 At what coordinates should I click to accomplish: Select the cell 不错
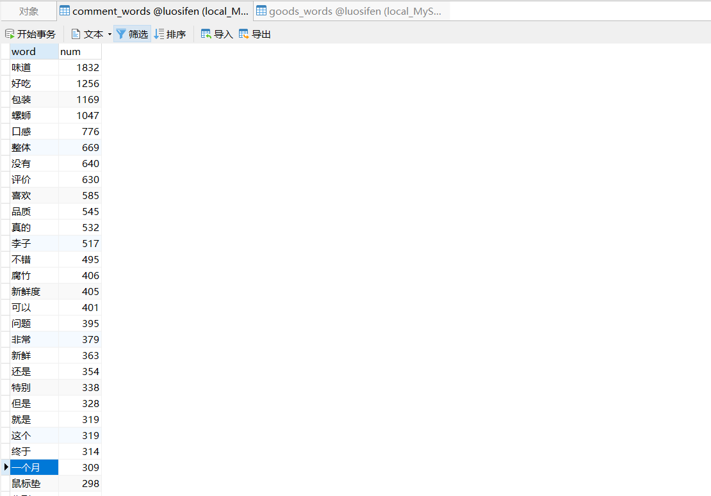[x=34, y=260]
